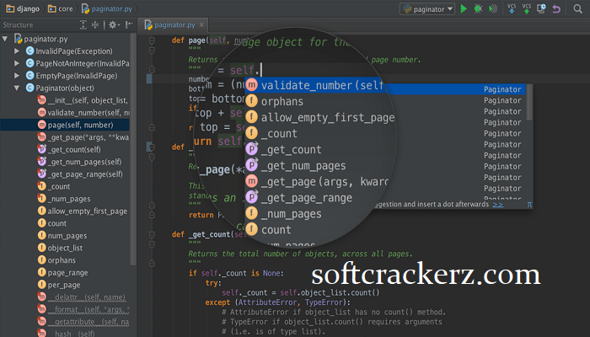This screenshot has height=337, width=590.
Task: Collapse Paginator(object) class node
Action: 17,88
